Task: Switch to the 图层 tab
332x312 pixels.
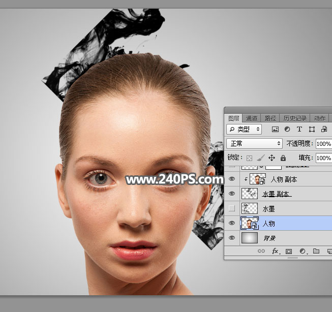Action: pyautogui.click(x=234, y=118)
